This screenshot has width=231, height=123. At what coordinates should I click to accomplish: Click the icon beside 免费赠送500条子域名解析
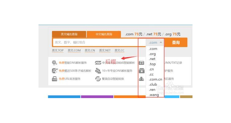pyautogui.click(x=55, y=71)
